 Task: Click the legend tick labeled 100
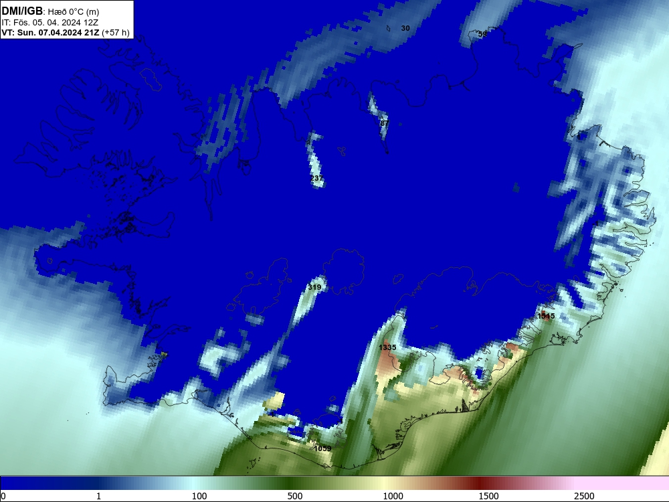coord(199,497)
